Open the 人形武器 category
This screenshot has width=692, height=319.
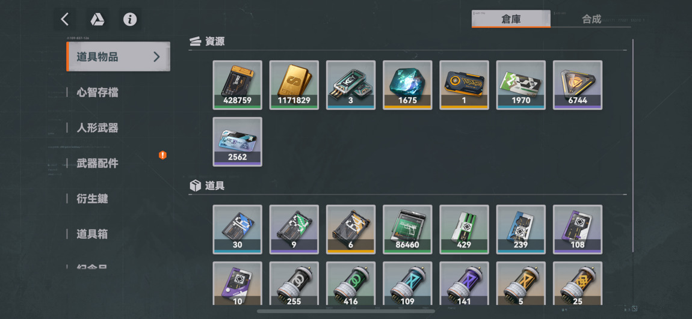97,128
